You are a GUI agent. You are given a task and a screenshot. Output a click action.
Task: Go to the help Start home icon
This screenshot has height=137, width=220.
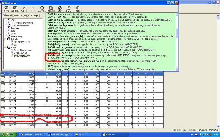point(60,9)
